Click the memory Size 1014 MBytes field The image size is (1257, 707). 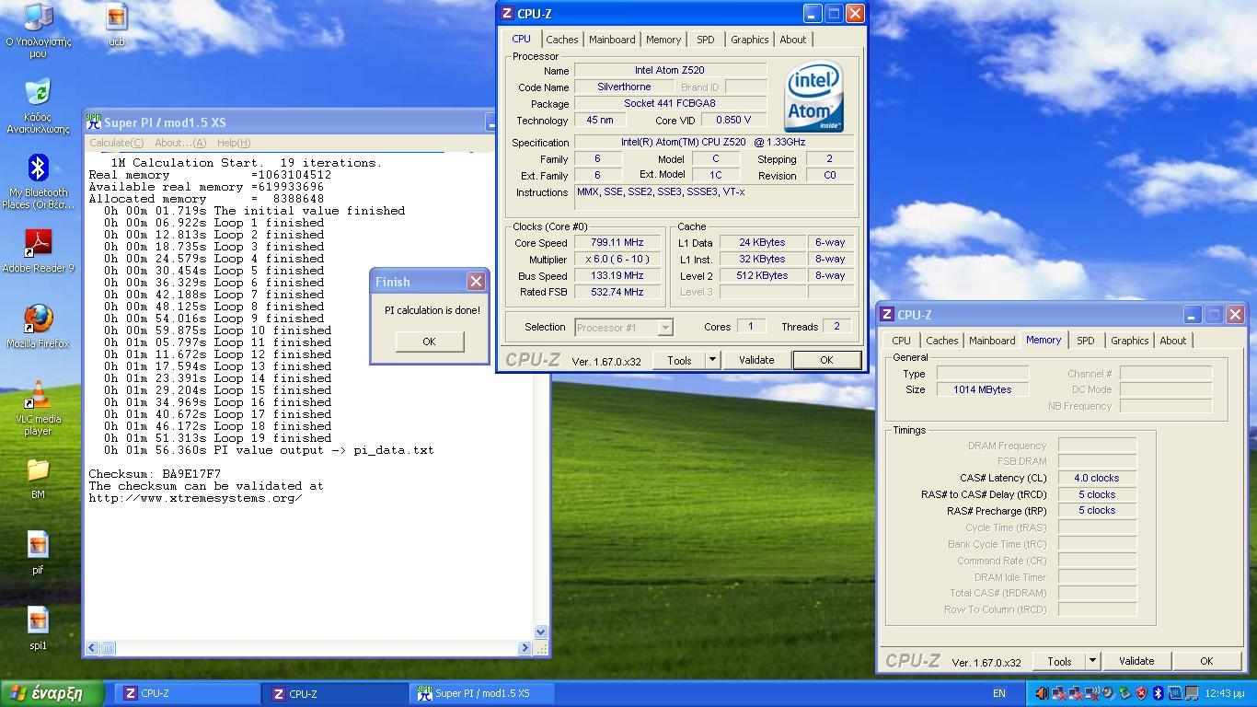(982, 389)
